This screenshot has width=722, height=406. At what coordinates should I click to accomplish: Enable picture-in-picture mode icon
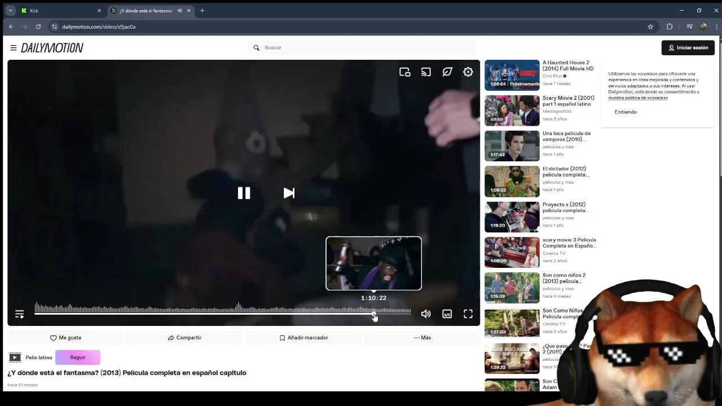404,72
